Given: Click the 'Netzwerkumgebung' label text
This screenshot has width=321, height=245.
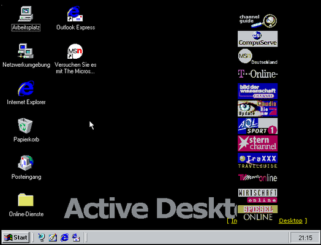Looking at the screenshot, I should click(x=26, y=65).
